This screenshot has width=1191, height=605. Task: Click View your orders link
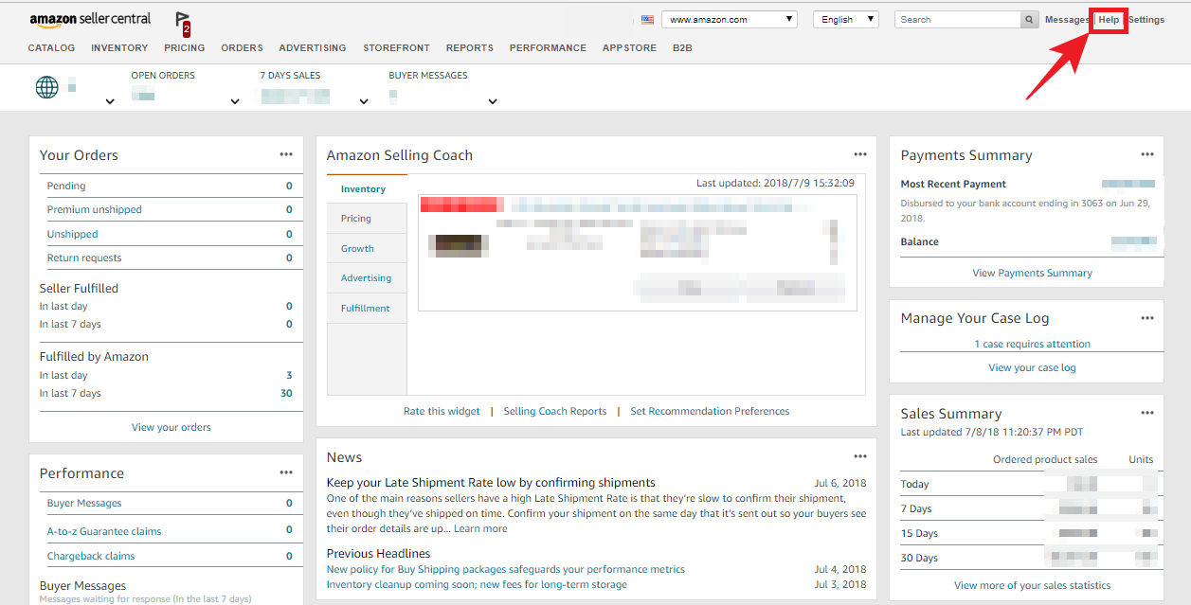tap(171, 427)
